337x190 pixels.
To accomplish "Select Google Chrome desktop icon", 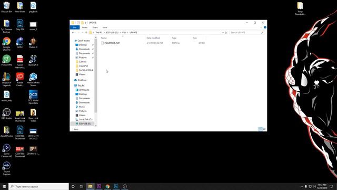I will point(7,44).
